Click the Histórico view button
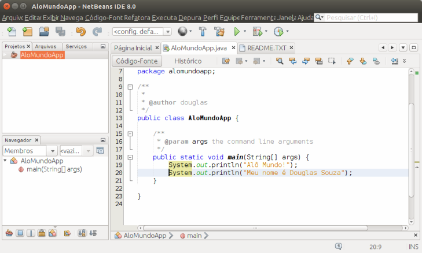 pos(188,61)
